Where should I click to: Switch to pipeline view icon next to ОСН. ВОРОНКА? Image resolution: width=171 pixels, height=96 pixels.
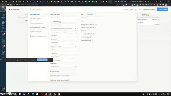click(x=22, y=9)
